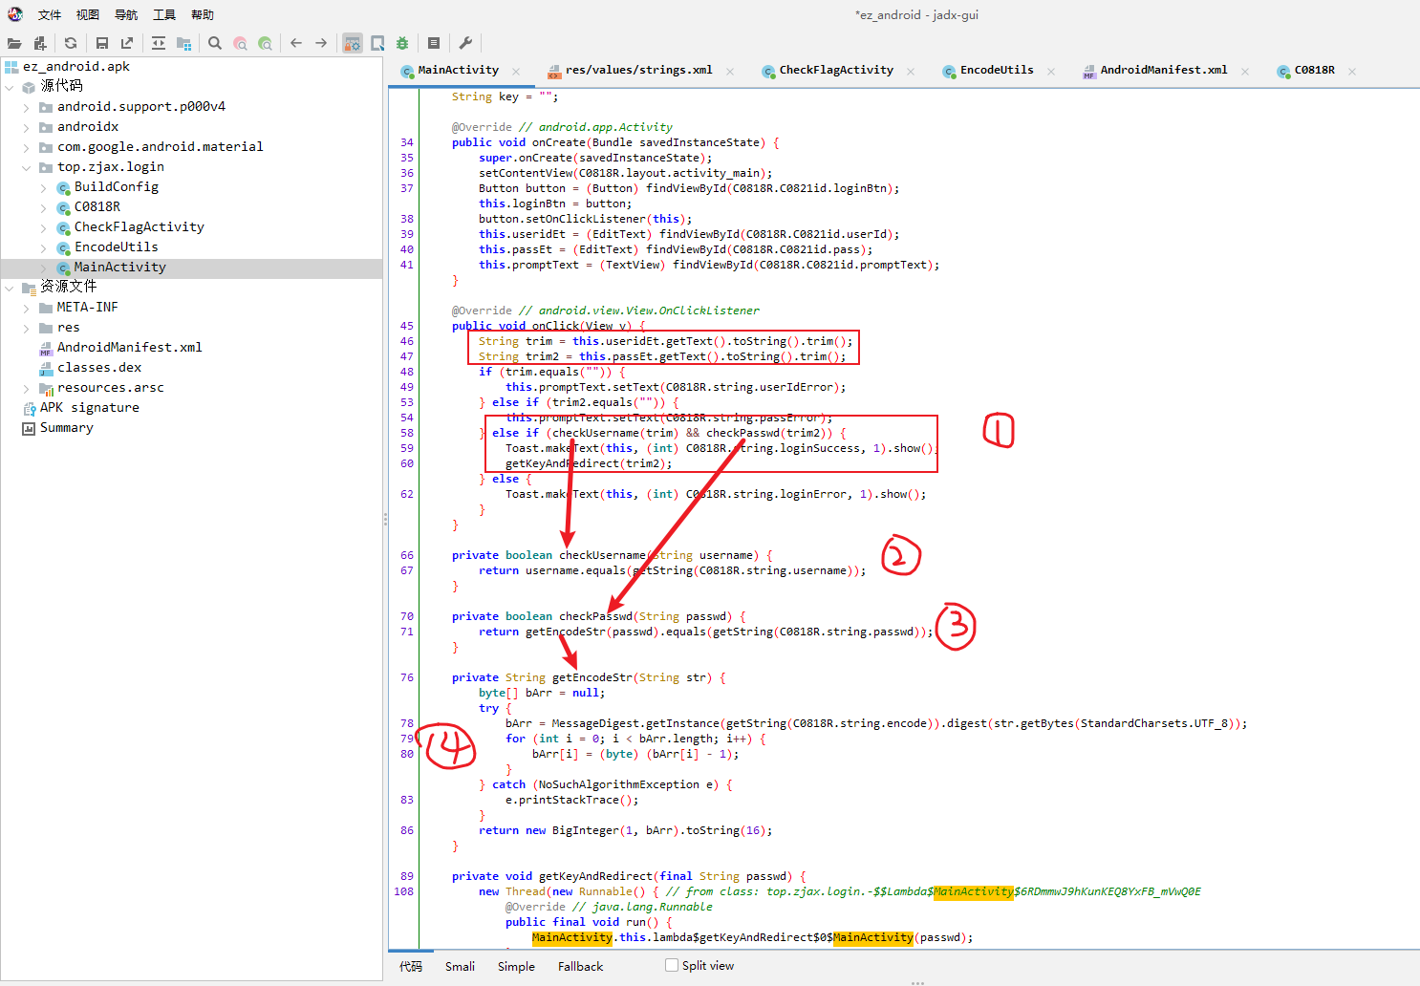Click line number 58 in the gutter
The height and width of the screenshot is (986, 1420).
pos(407,433)
